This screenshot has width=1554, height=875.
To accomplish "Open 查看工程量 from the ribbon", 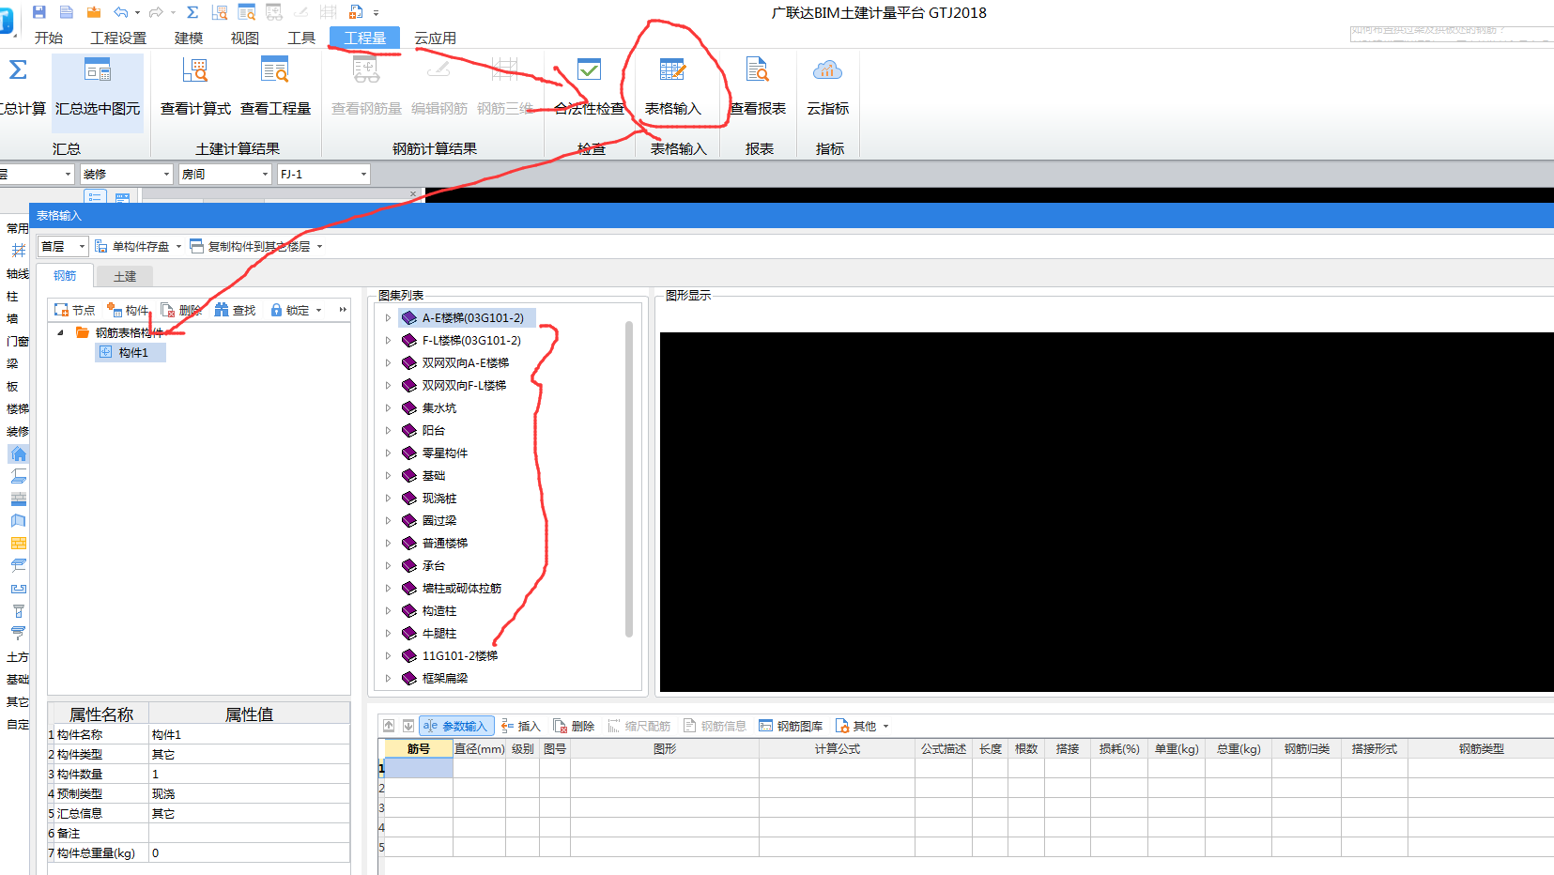I will [x=275, y=86].
